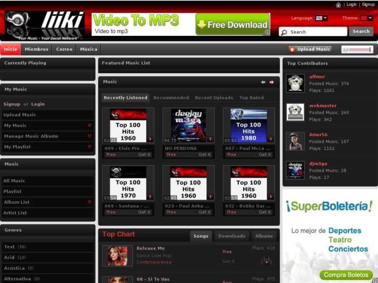Play the 009 - Elvis Pre track
This screenshot has height=283, width=378.
coord(150,139)
